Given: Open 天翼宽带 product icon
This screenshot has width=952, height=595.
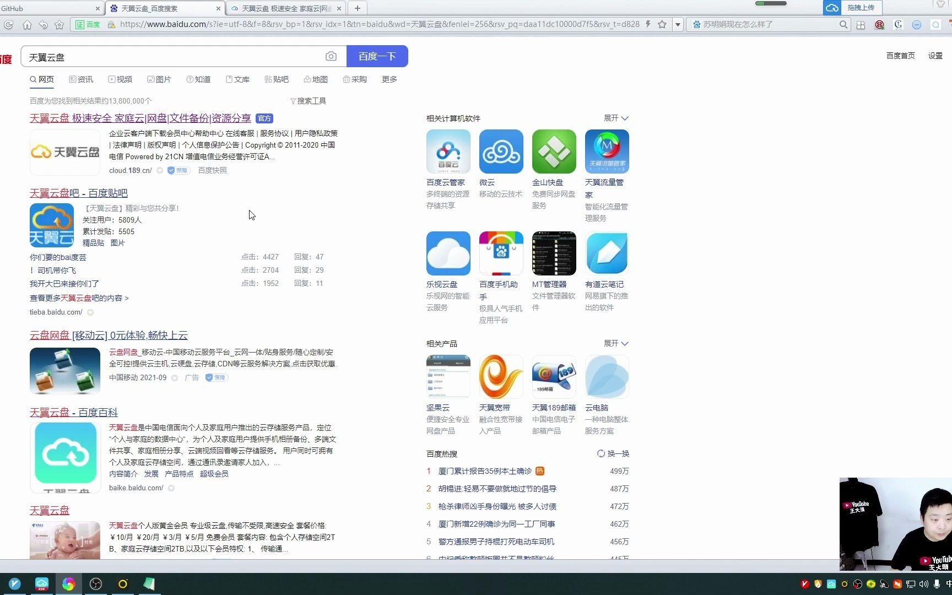Looking at the screenshot, I should pos(501,377).
